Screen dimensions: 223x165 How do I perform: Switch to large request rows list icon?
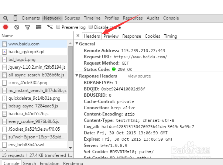point(39,27)
